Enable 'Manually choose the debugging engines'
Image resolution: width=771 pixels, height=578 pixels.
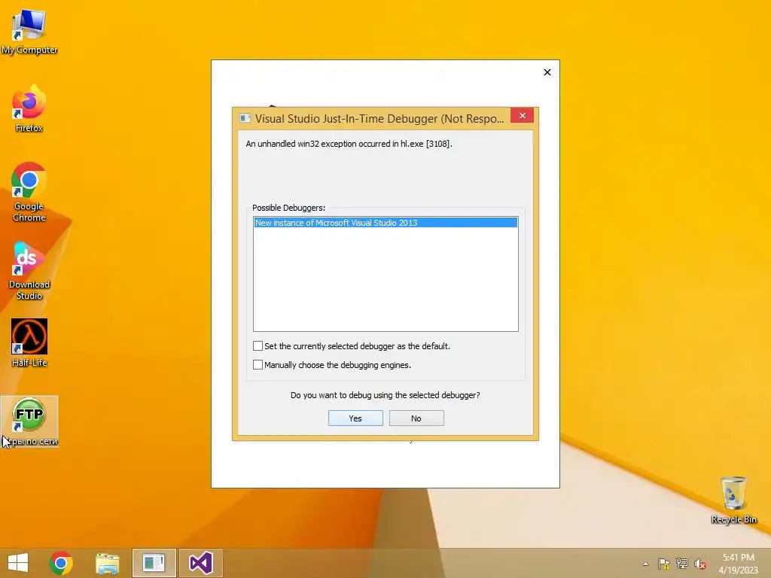pyautogui.click(x=258, y=365)
